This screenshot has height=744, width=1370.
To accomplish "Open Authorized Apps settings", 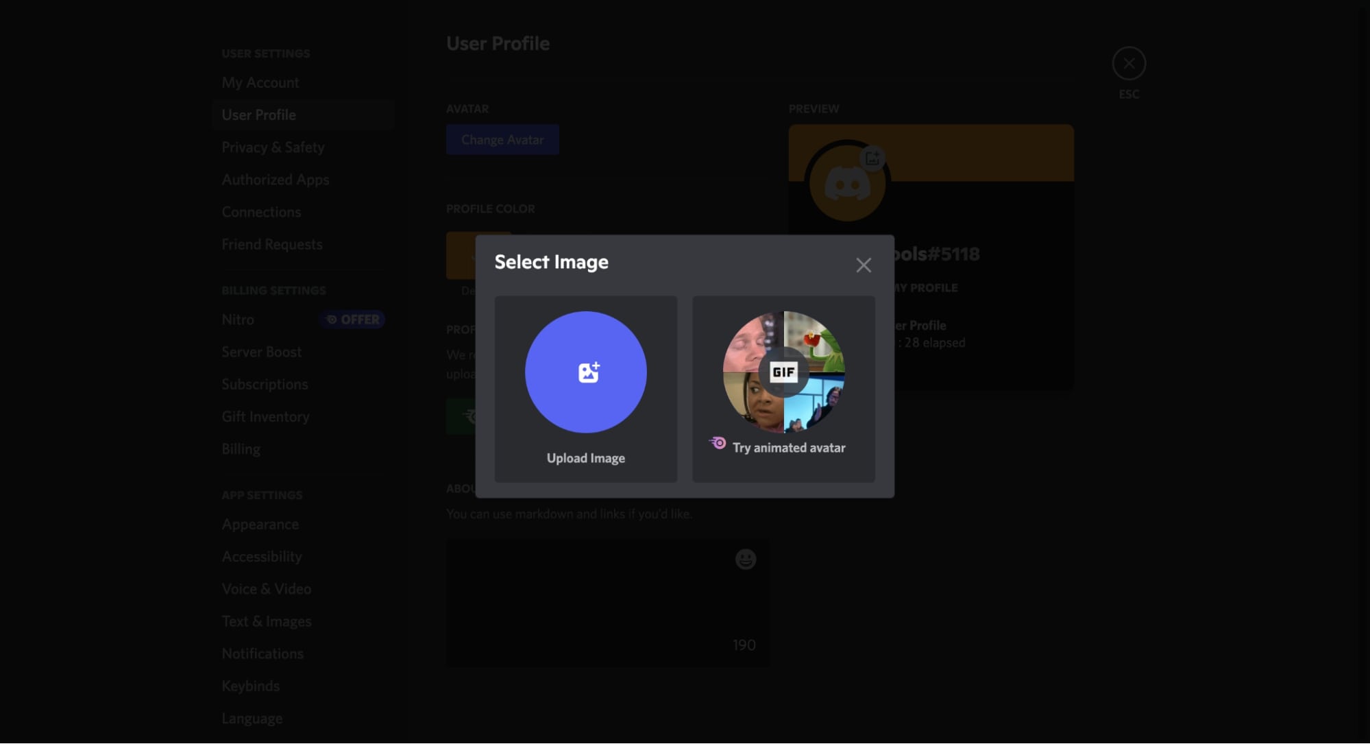I will tap(303, 180).
